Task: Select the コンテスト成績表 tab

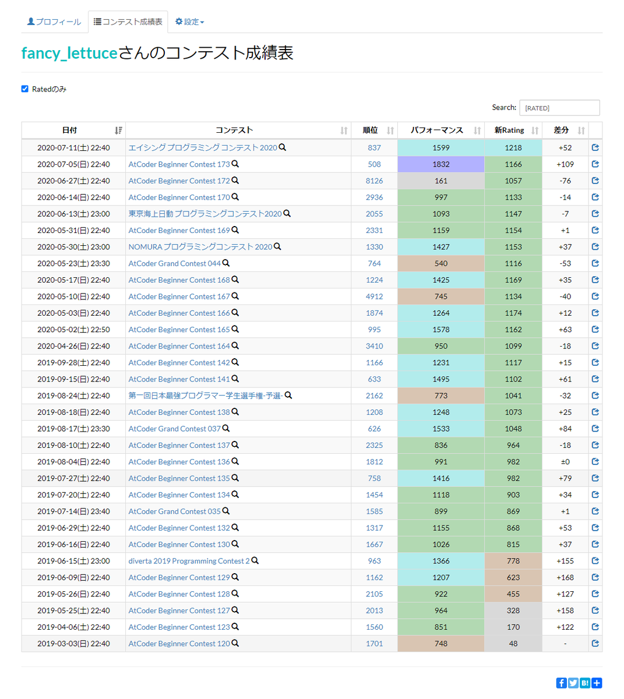Action: coord(128,22)
